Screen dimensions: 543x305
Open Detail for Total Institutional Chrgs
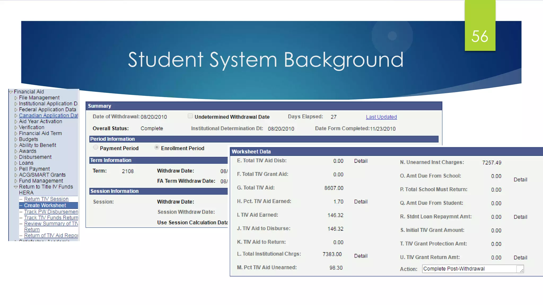click(361, 256)
